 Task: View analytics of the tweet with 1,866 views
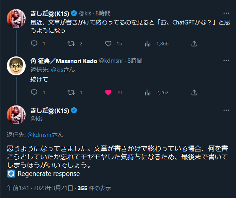[148, 44]
